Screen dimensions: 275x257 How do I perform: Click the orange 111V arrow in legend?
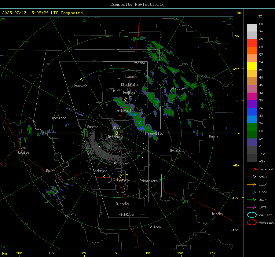252,184
